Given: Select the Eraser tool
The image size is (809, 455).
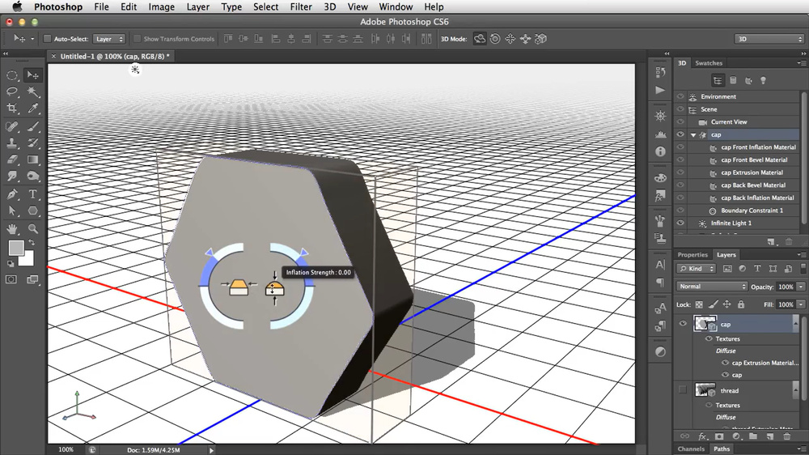Looking at the screenshot, I should [x=12, y=160].
